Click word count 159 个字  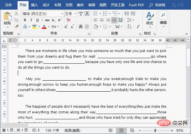click(x=52, y=131)
